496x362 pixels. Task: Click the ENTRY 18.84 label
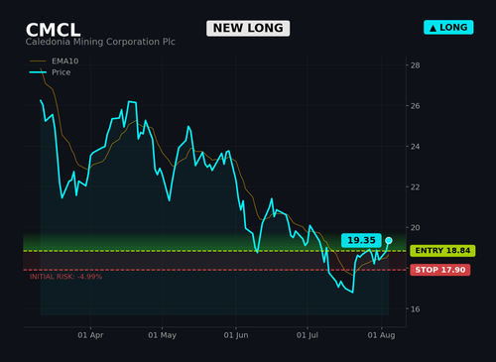coord(442,251)
